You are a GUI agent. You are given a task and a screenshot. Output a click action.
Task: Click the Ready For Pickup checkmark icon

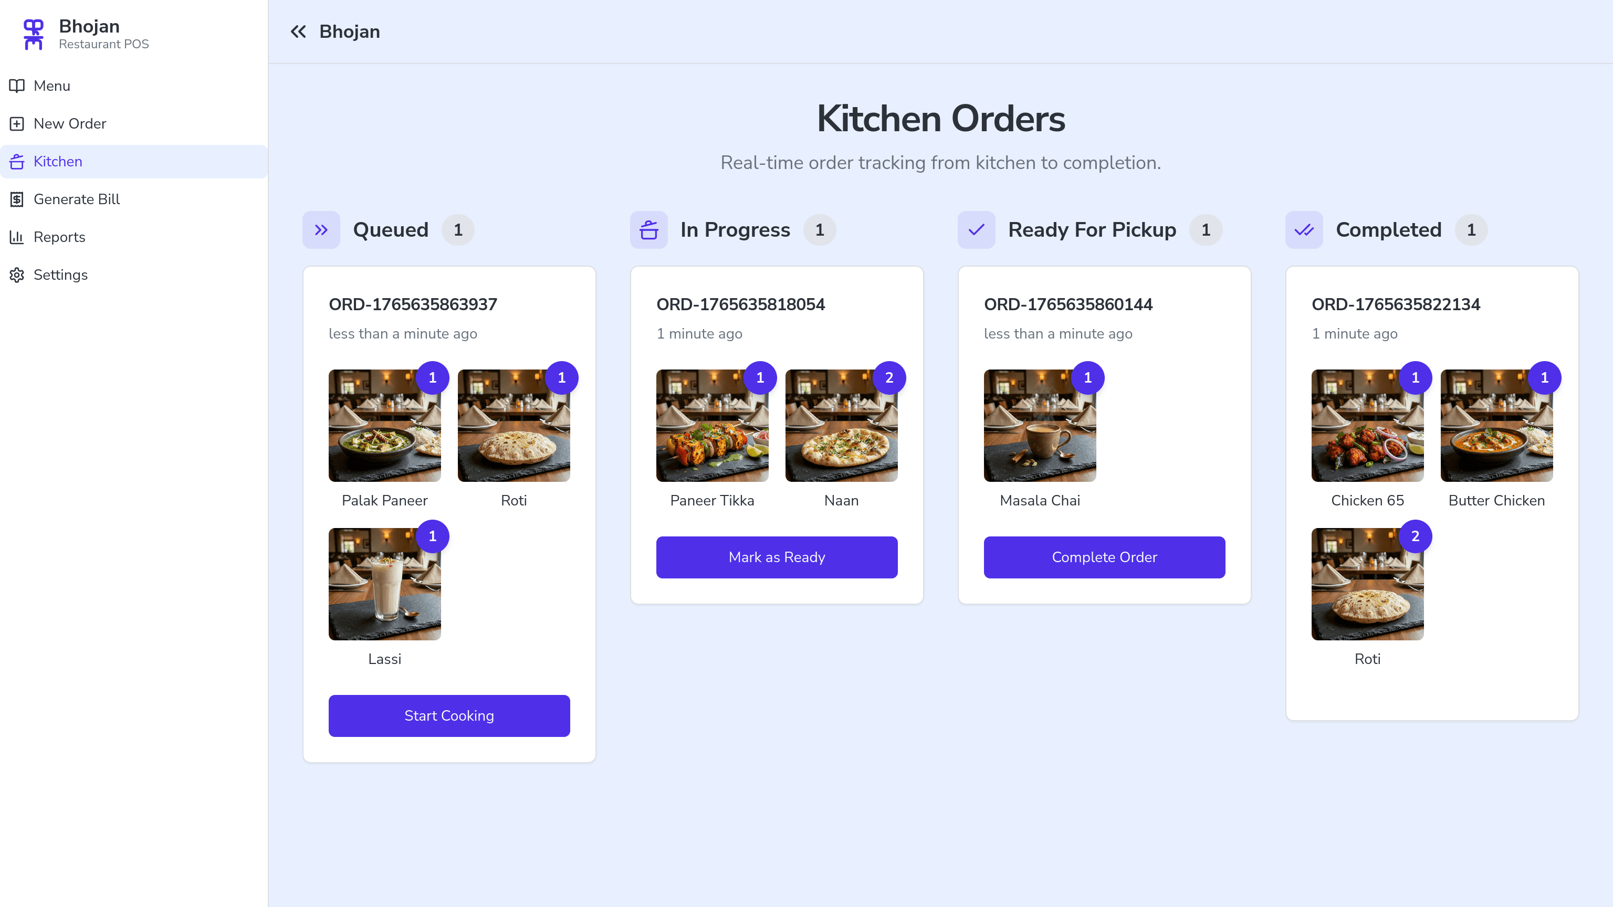(x=976, y=230)
